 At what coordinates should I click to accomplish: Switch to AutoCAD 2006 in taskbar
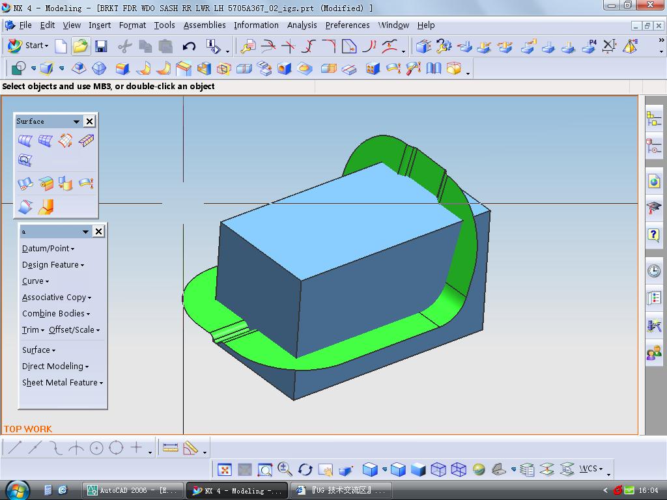click(133, 490)
